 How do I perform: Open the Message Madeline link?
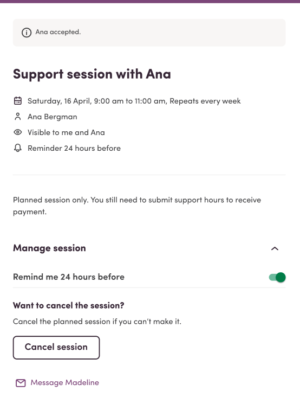pyautogui.click(x=65, y=382)
